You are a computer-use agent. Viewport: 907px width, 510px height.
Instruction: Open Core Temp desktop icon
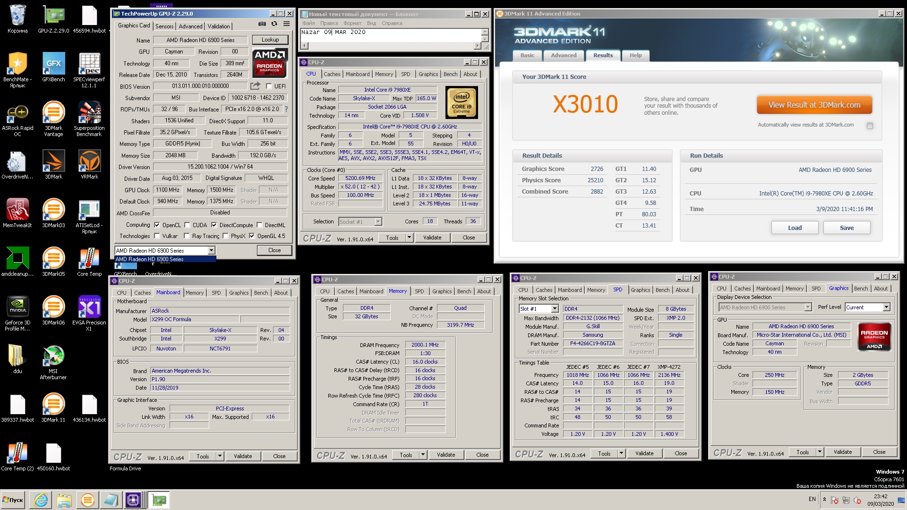[x=89, y=262]
